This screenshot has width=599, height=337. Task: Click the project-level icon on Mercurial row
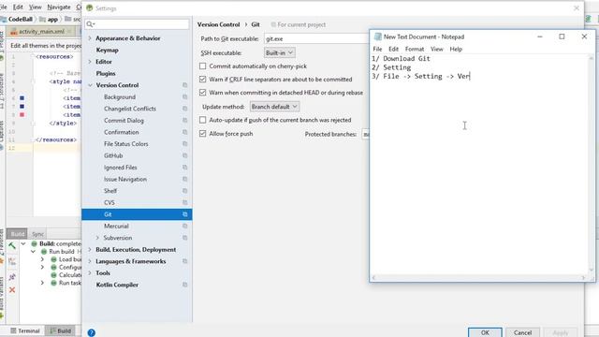point(185,227)
